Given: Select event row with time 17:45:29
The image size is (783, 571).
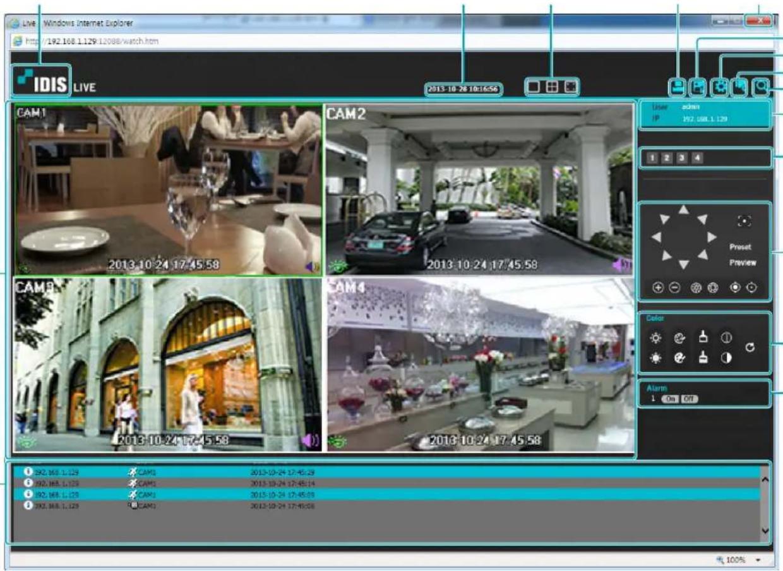Looking at the screenshot, I should point(386,472).
